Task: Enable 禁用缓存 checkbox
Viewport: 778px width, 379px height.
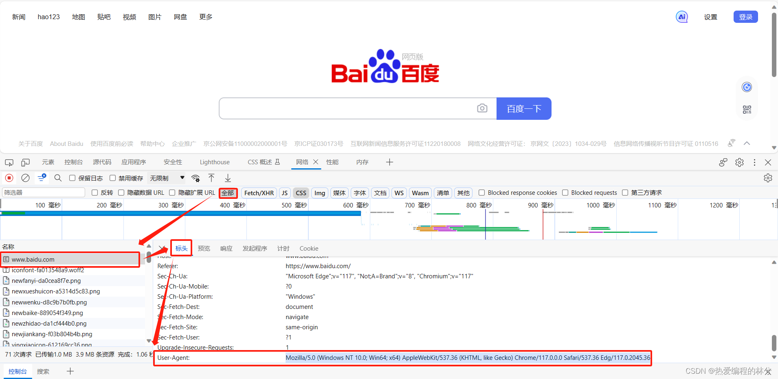Action: click(x=112, y=178)
